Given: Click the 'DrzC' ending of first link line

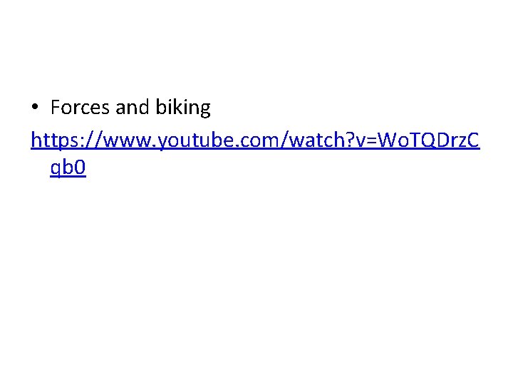Looking at the screenshot, I should coord(457,140).
